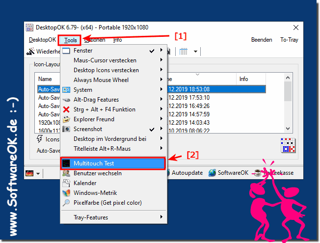Viewport: 320px width, 243px height.
Task: Select Pixelfarbe (Get pixel color) entry
Action: pyautogui.click(x=114, y=203)
